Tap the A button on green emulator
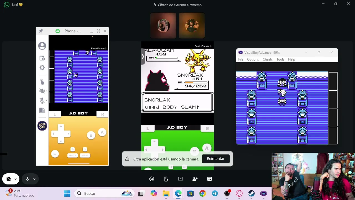Image resolution: width=355 pixels, height=200 pixels. pos(207,148)
